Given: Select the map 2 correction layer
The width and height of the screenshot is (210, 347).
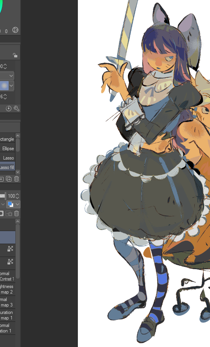Looking at the screenshot, I should 7,289.
